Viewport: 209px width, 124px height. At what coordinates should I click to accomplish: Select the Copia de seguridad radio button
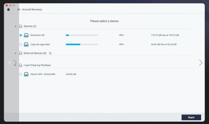[21, 44]
